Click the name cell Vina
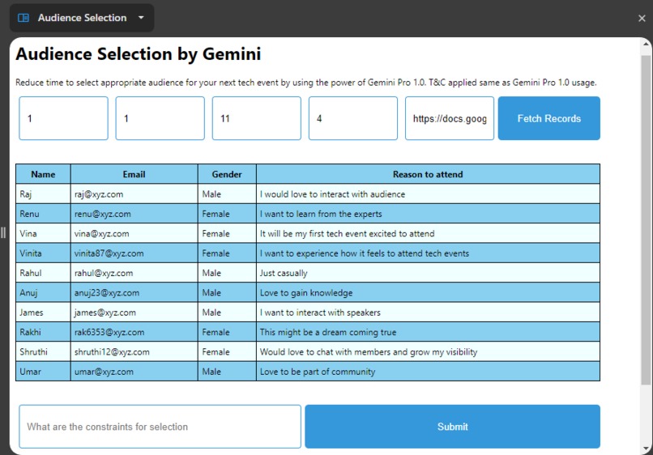Image resolution: width=653 pixels, height=455 pixels. pyautogui.click(x=43, y=233)
